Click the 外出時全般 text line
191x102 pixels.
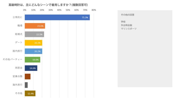pyautogui.click(x=127, y=25)
